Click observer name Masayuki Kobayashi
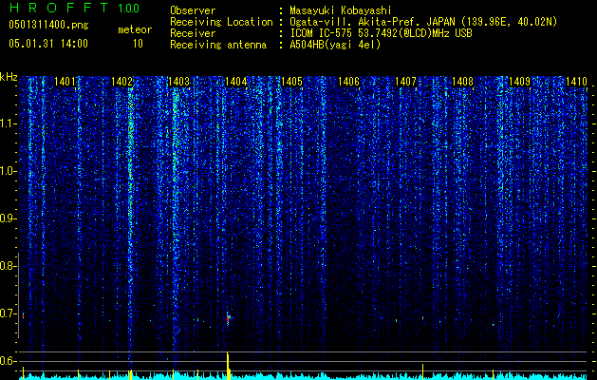 [x=341, y=10]
